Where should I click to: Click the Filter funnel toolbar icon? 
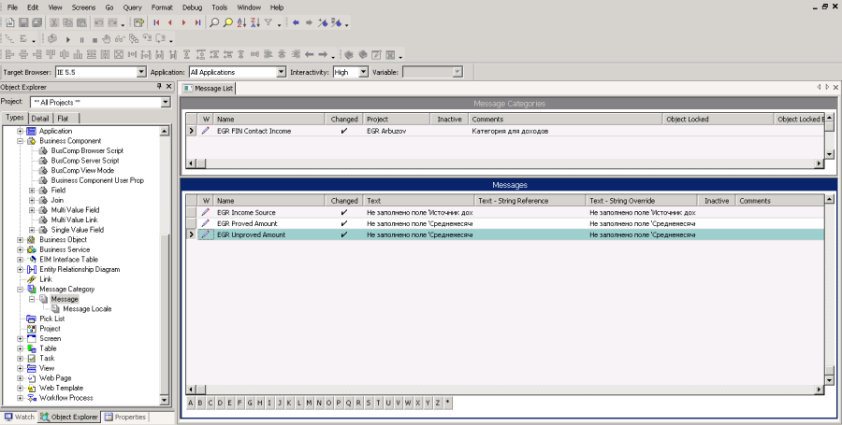click(268, 22)
